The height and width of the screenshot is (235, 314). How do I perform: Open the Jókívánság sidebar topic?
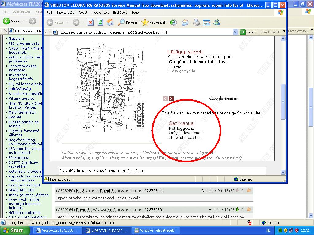[x=20, y=89]
